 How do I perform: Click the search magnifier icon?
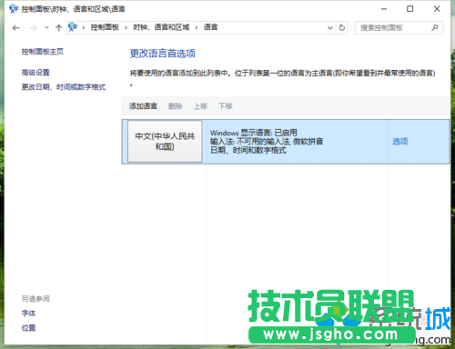point(435,27)
